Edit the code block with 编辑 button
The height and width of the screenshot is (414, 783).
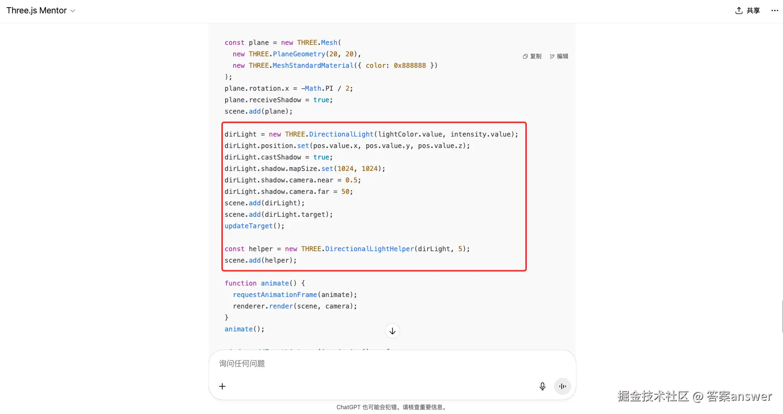[559, 56]
